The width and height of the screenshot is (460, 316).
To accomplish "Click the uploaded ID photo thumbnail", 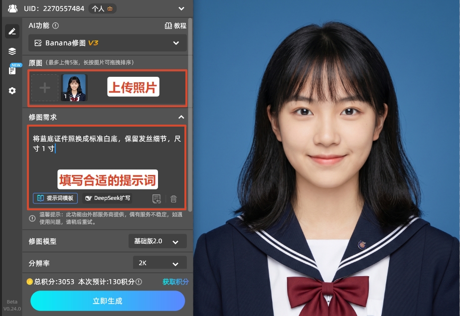I will pos(74,87).
